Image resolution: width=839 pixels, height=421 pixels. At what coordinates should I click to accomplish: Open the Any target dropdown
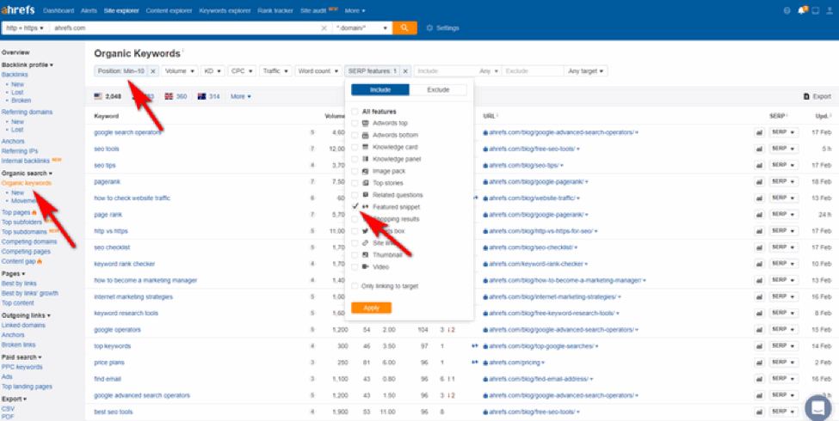(x=586, y=70)
